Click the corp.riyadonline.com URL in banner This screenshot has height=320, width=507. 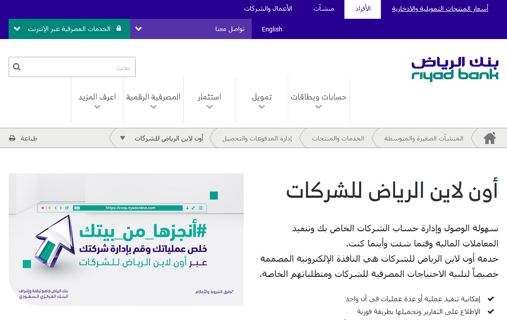pos(131,208)
